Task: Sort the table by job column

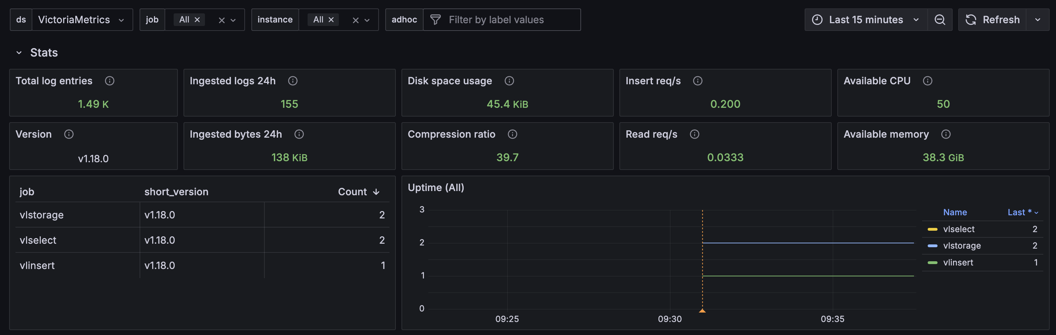Action: click(x=27, y=192)
